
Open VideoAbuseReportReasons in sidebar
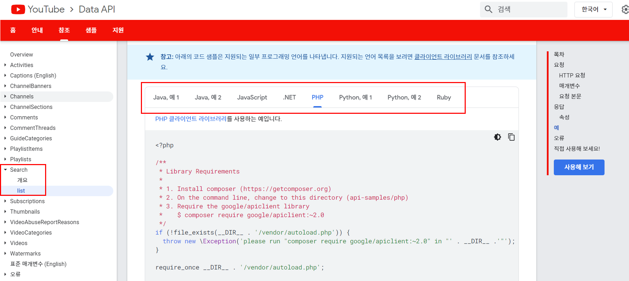pyautogui.click(x=44, y=222)
